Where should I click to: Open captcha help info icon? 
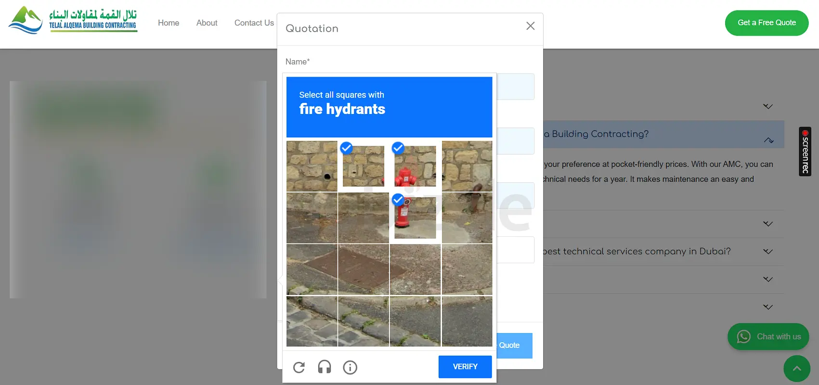click(x=350, y=368)
